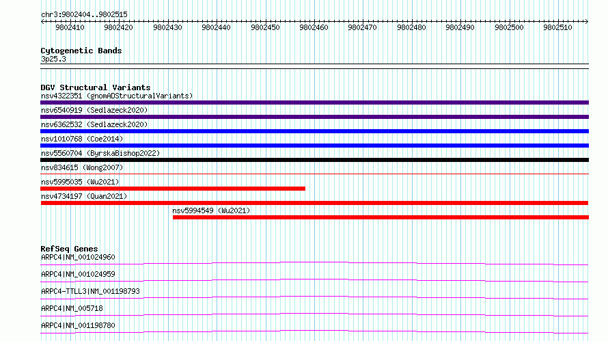Open the nsv4734197 Quan2021 label
This screenshot has width=608, height=341.
coord(84,196)
